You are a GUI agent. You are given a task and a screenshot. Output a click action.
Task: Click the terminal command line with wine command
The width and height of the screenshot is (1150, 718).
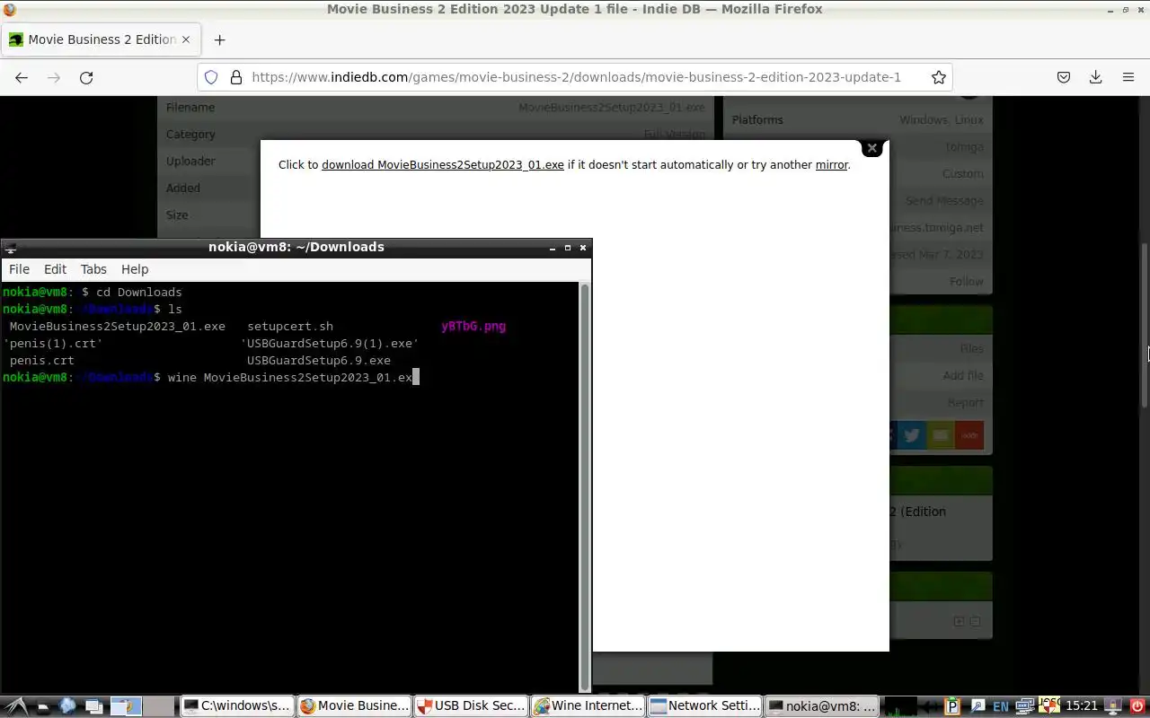[x=210, y=378]
